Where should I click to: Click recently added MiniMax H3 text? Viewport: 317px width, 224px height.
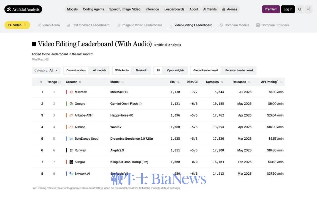coord(40,59)
